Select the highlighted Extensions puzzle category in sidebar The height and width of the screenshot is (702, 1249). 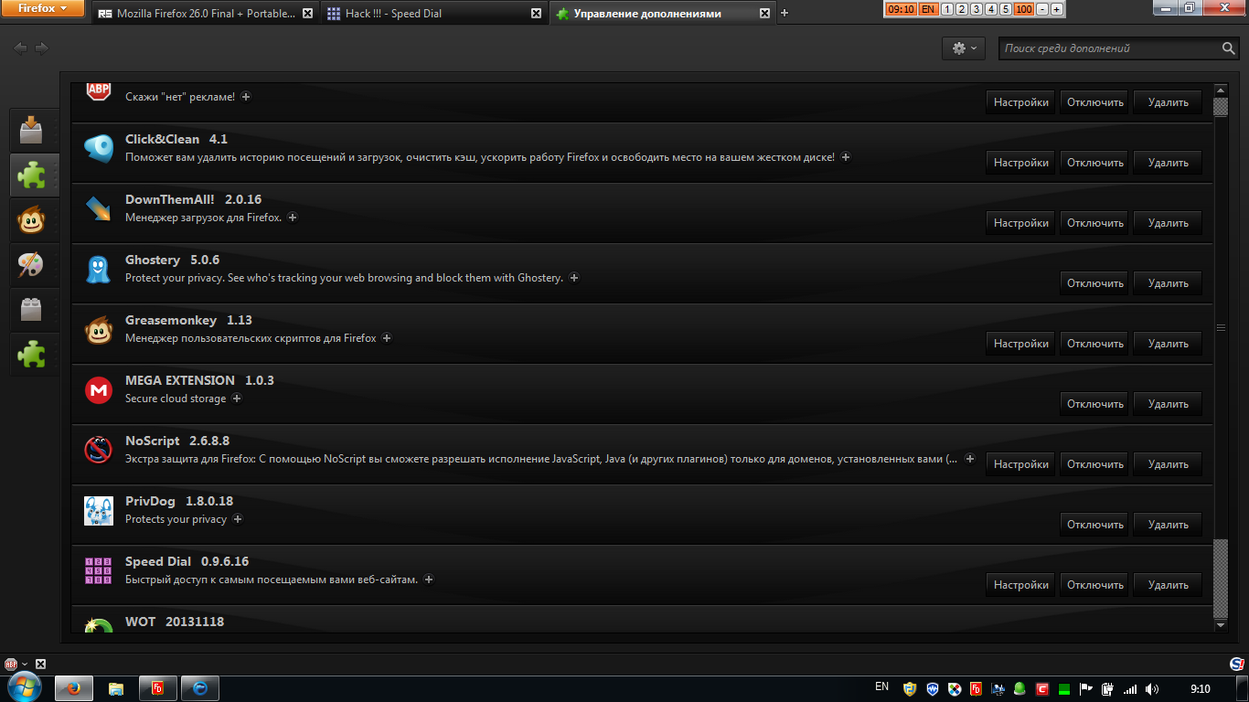tap(34, 175)
